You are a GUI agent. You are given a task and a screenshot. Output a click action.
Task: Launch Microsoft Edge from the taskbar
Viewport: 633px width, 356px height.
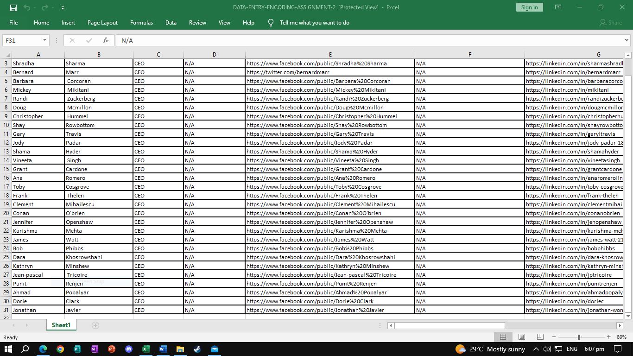click(x=43, y=349)
